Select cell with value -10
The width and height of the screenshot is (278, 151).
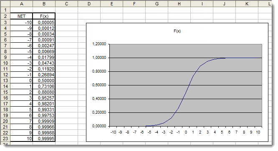(21, 22)
